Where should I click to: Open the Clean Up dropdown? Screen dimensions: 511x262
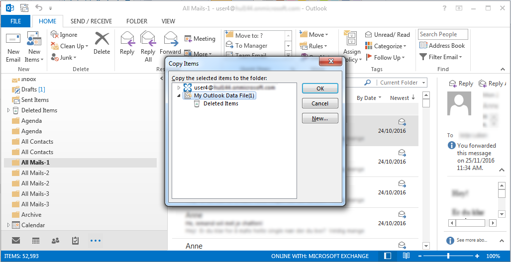click(x=70, y=46)
